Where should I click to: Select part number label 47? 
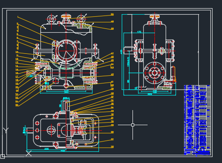click(112, 53)
